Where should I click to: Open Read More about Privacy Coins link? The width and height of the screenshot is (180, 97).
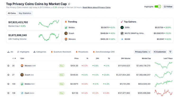click(96, 7)
